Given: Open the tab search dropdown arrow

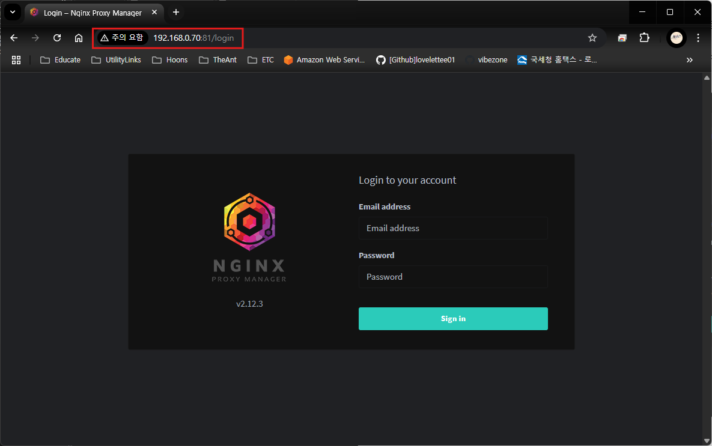Looking at the screenshot, I should pos(13,12).
